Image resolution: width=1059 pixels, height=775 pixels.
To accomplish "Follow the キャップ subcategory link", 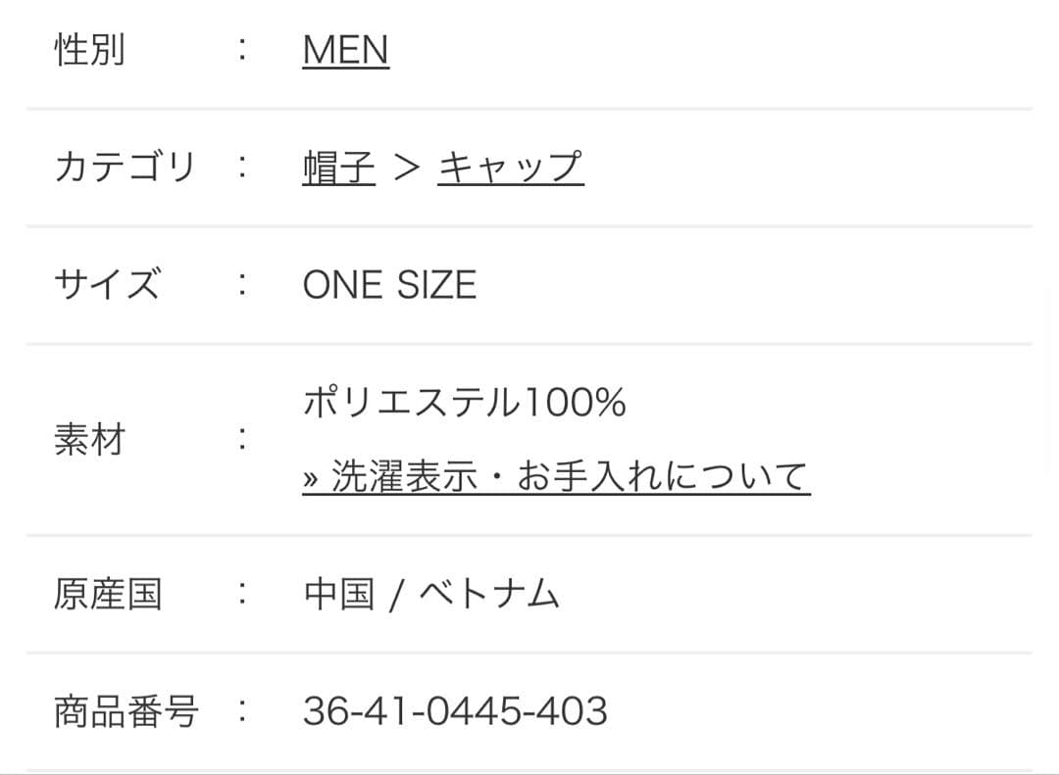I will click(x=510, y=168).
